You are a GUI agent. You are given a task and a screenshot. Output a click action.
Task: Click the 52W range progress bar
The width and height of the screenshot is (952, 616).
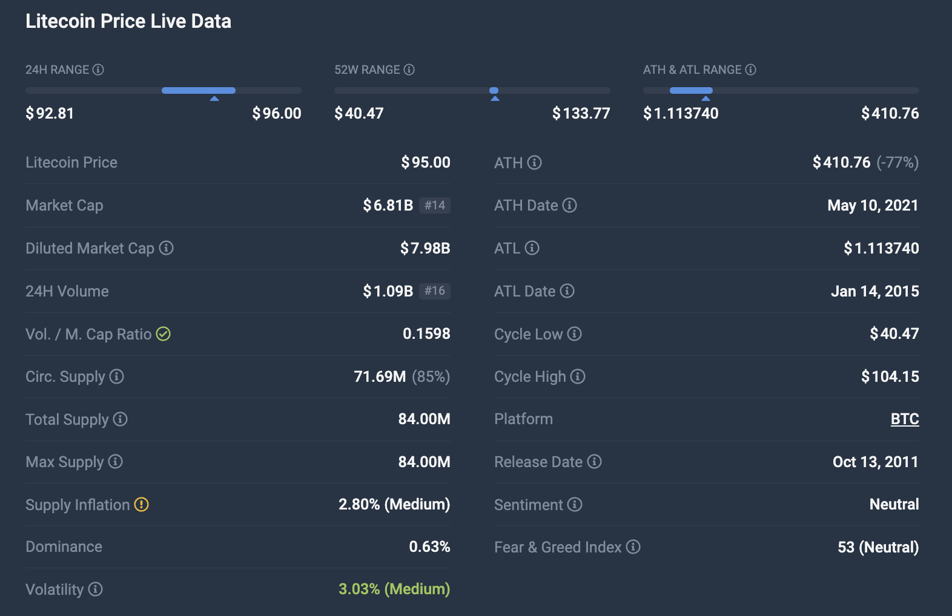tap(472, 90)
